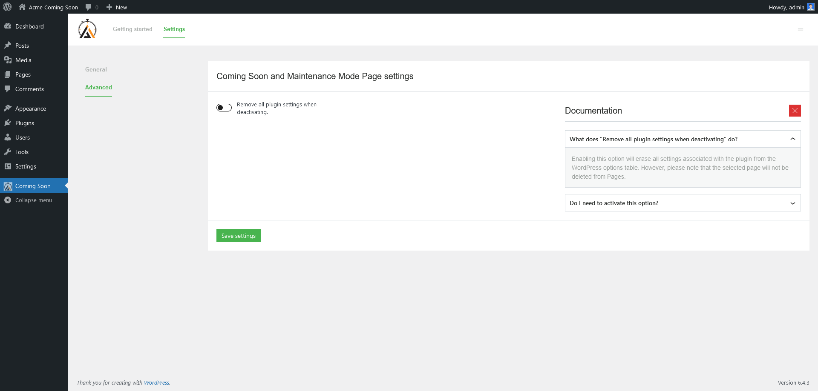Open the Howdy, admin account menu
The image size is (818, 391).
coord(791,7)
